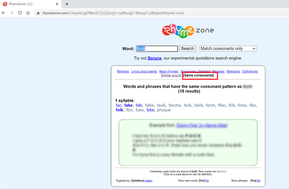Screen dimensions: 289x189
Task: Switch to the Rhymes tab link
Action: pos(123,71)
